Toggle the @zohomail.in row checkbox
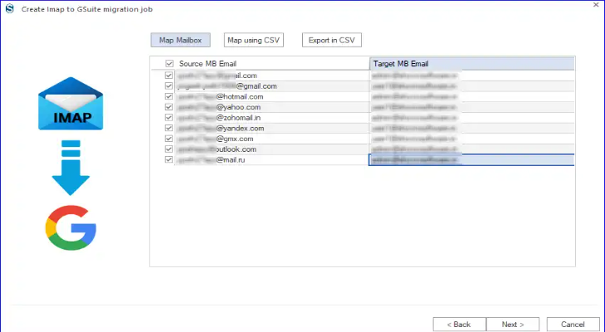 pyautogui.click(x=168, y=117)
